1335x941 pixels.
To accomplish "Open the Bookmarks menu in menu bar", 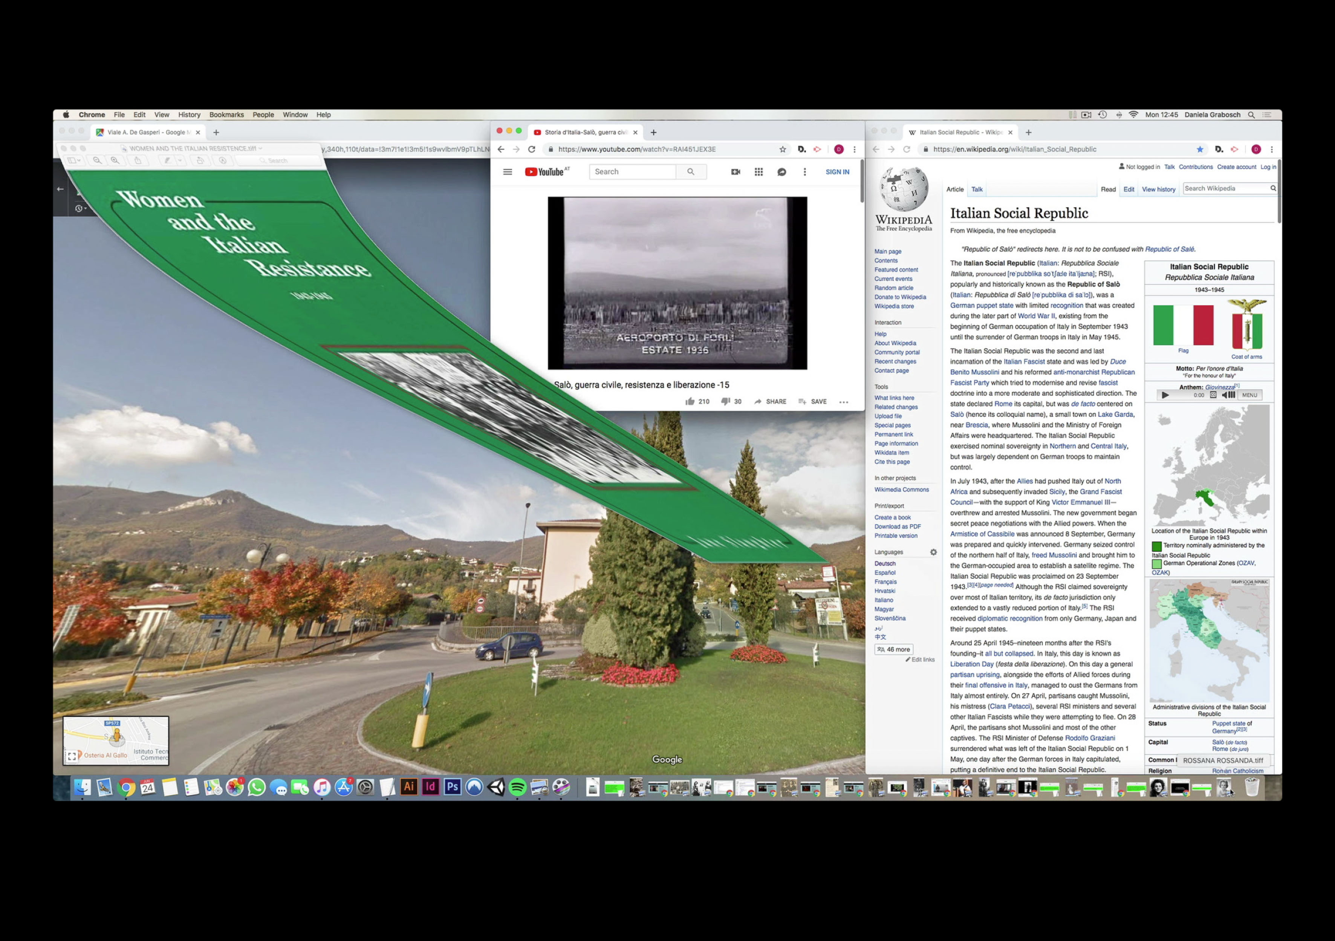I will tap(226, 115).
